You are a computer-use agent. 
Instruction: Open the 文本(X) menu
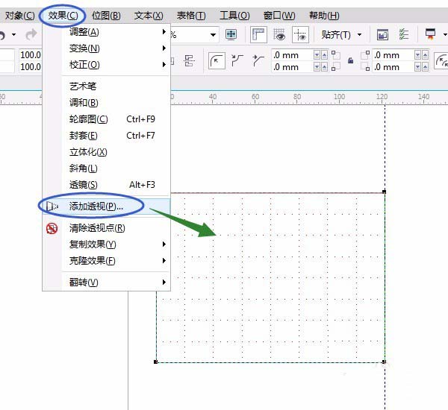pos(149,16)
